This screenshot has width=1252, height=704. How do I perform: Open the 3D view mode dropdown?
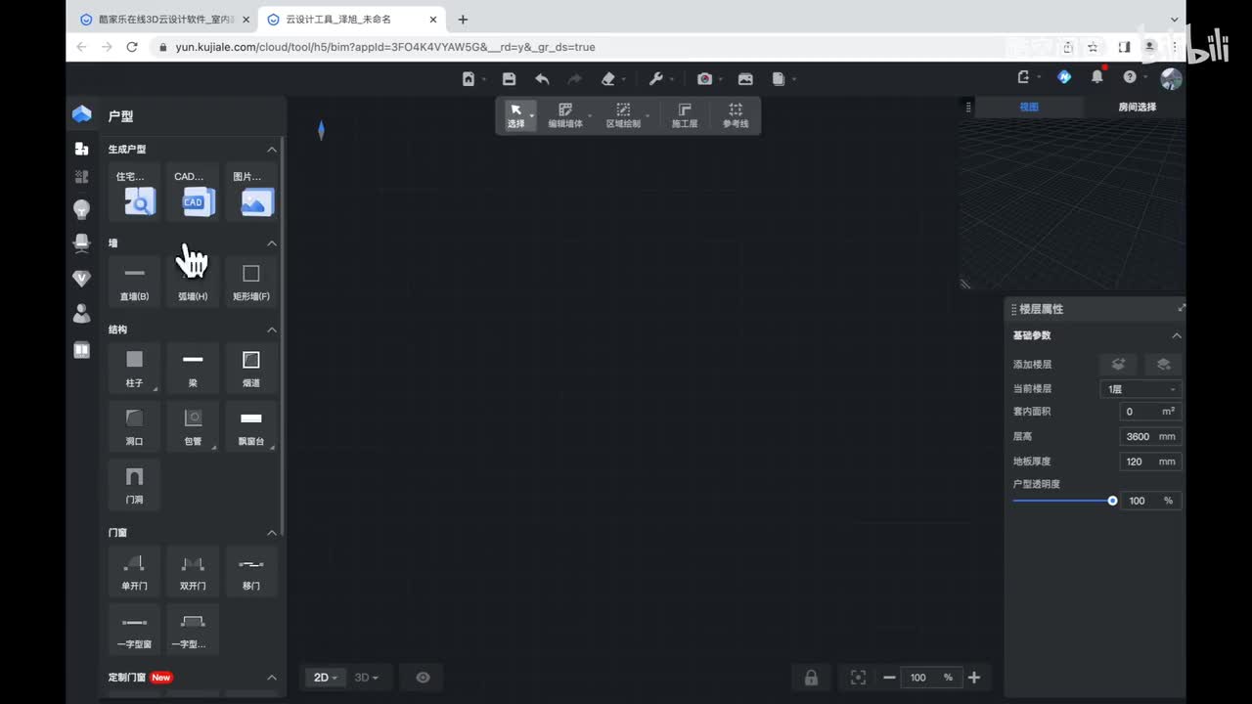pos(365,677)
